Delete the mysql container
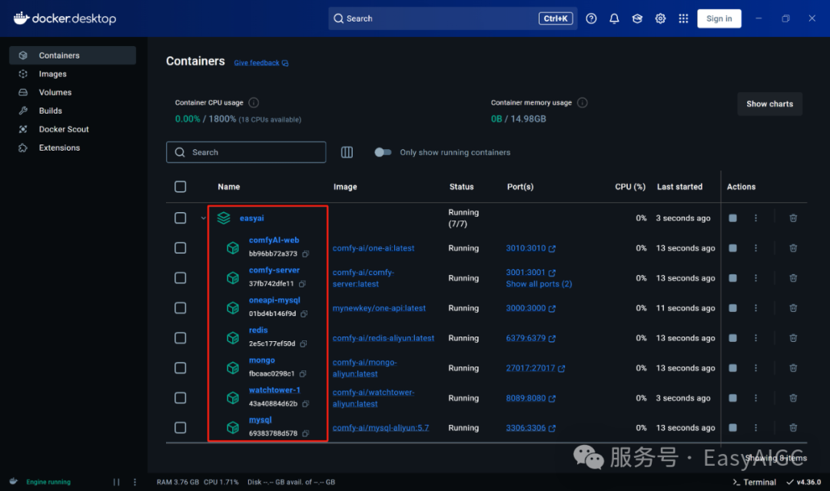 793,427
